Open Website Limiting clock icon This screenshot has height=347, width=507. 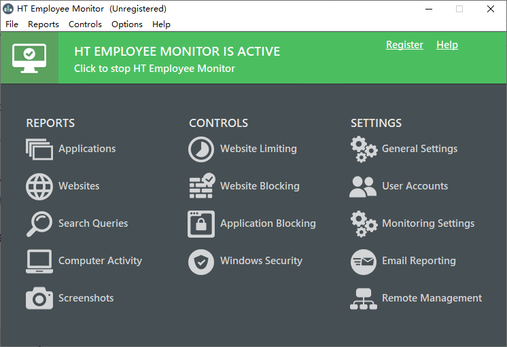point(201,149)
